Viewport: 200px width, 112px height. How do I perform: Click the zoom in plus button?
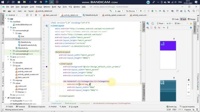point(188,85)
